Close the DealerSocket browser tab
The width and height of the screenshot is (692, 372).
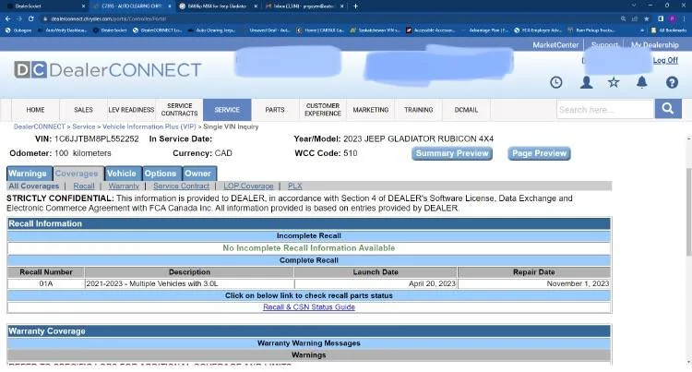click(x=83, y=6)
